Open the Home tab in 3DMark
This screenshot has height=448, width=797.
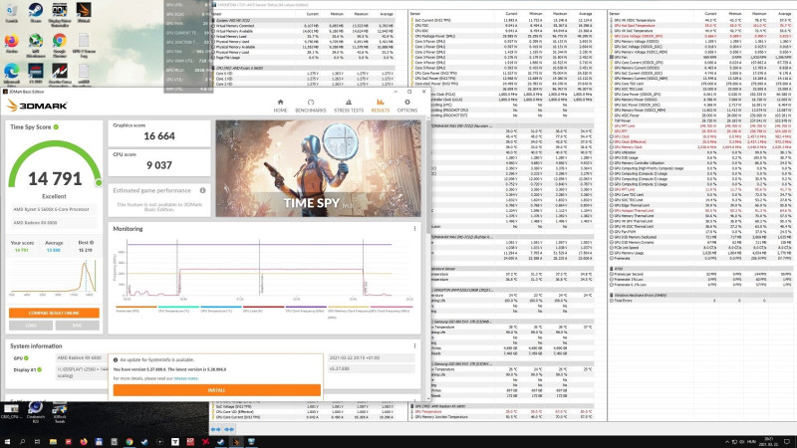[x=280, y=106]
